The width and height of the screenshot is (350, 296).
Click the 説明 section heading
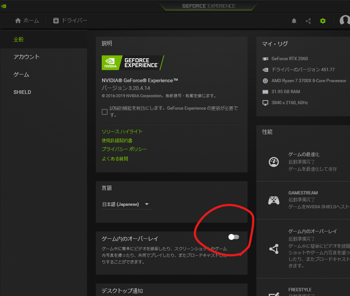coord(107,43)
